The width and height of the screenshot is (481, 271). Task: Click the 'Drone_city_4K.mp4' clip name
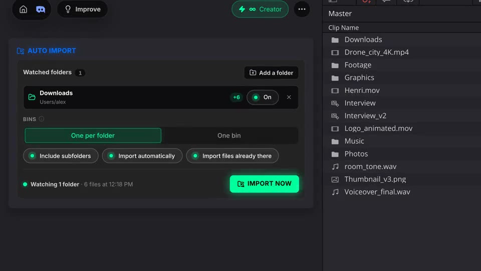coord(376,52)
